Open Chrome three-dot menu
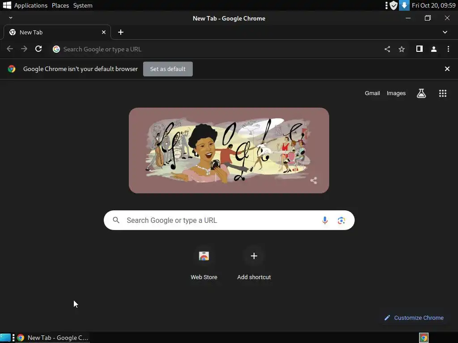Image resolution: width=458 pixels, height=343 pixels. point(448,49)
